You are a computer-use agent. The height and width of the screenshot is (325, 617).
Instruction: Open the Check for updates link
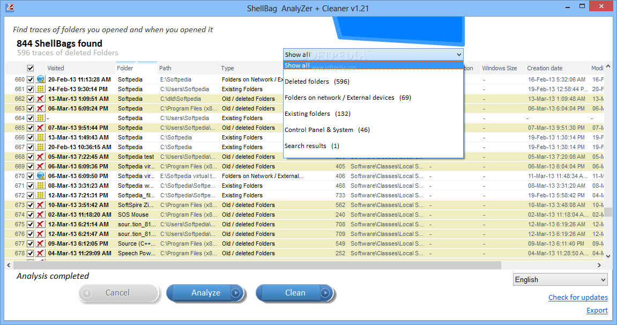578,298
